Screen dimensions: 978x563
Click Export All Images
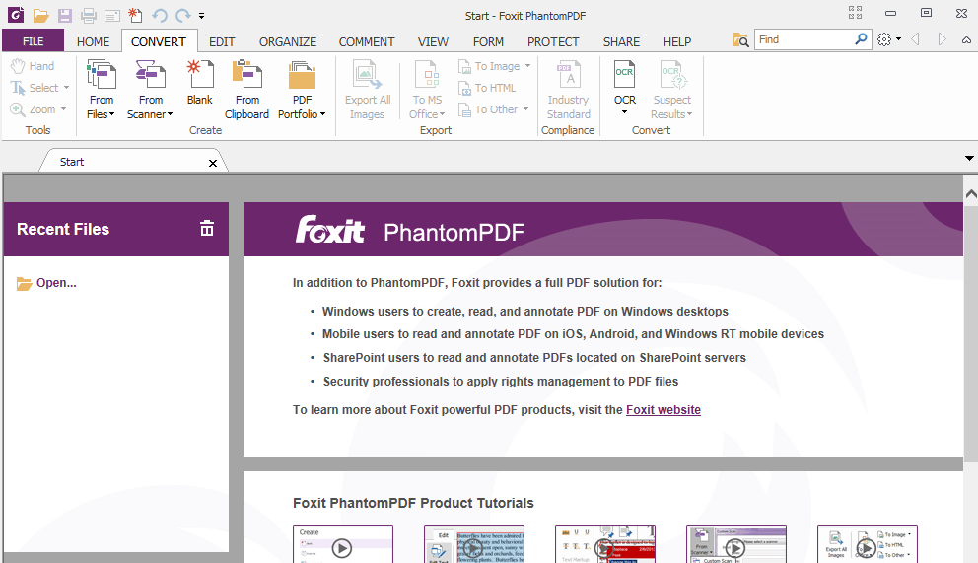click(x=368, y=89)
